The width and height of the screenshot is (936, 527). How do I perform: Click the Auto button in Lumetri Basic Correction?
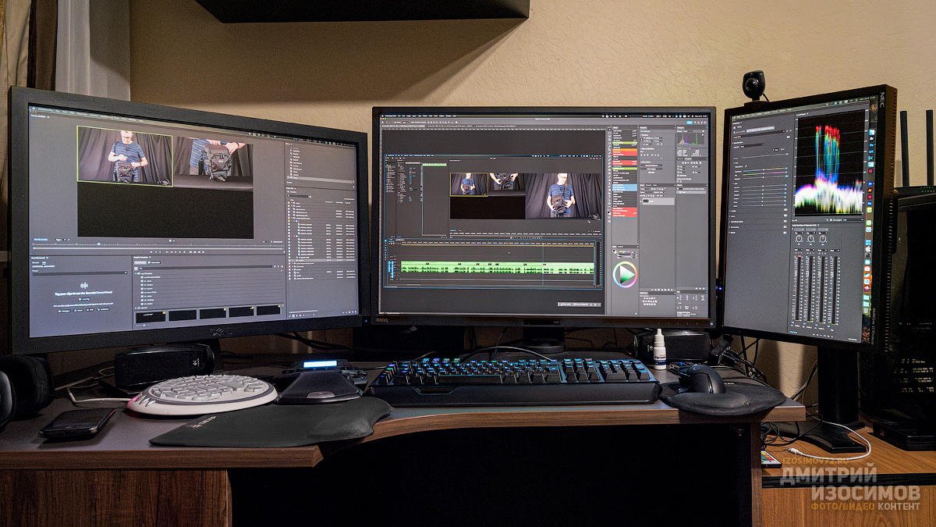777,149
